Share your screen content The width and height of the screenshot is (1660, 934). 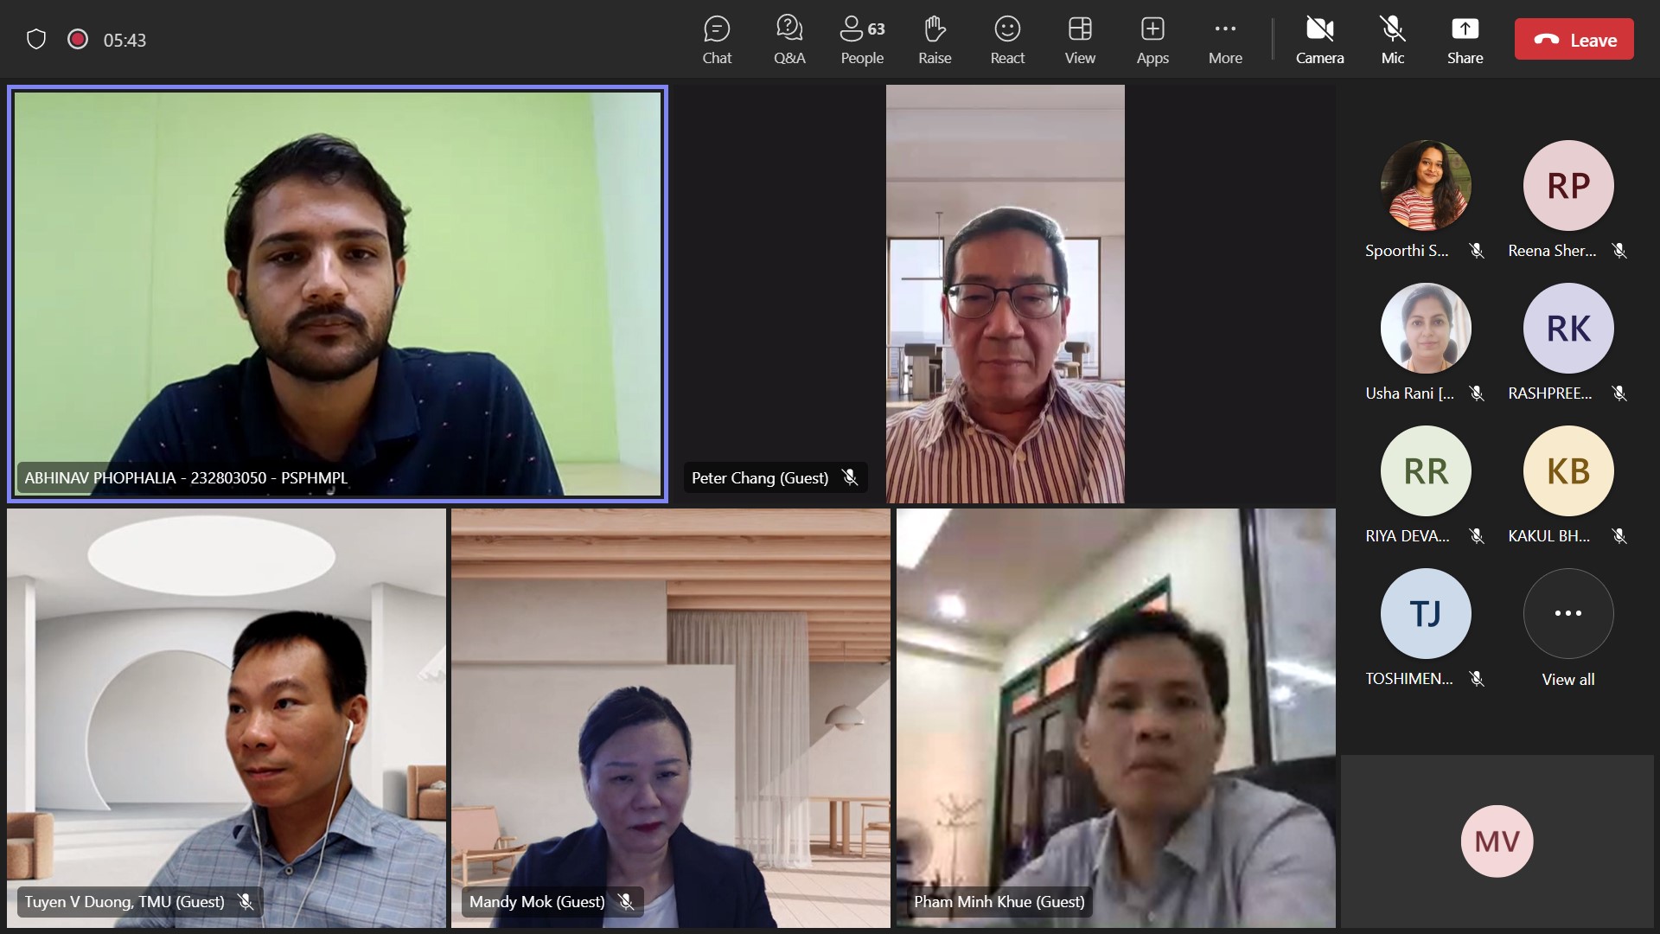point(1465,40)
